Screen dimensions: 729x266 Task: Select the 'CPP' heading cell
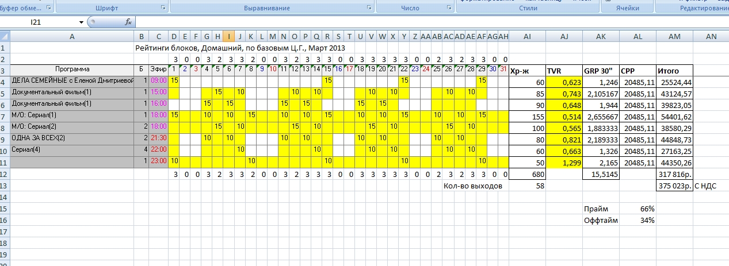pyautogui.click(x=638, y=70)
